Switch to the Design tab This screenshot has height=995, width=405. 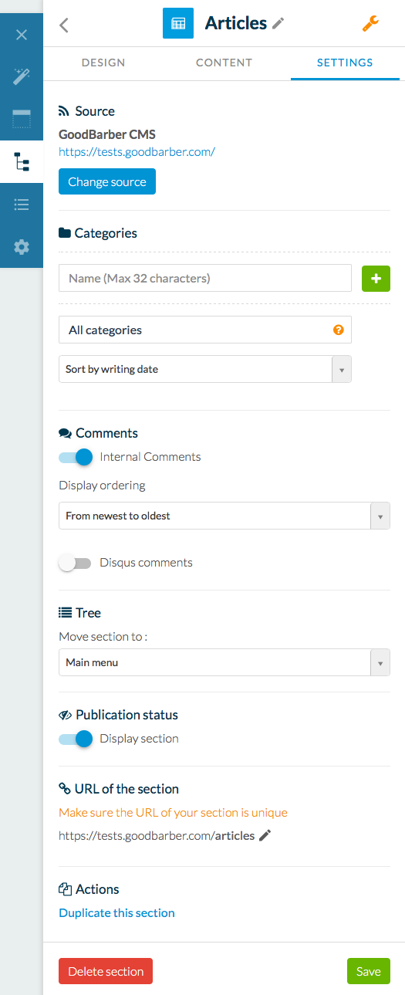(x=103, y=63)
